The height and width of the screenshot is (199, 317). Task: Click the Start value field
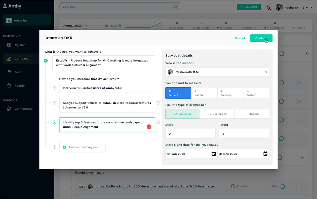pos(190,134)
